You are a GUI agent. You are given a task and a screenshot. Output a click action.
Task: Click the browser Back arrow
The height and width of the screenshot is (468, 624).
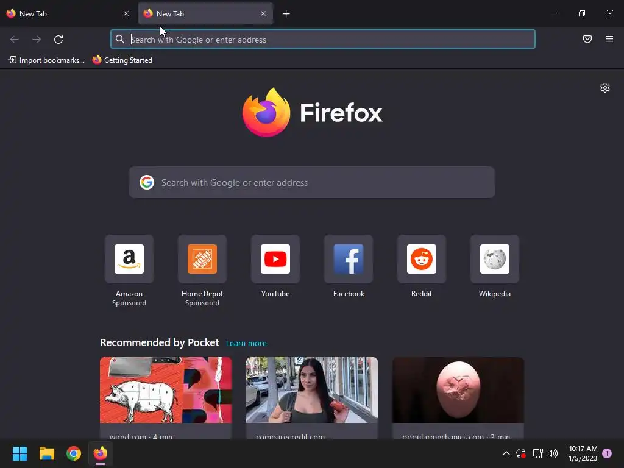pyautogui.click(x=15, y=40)
